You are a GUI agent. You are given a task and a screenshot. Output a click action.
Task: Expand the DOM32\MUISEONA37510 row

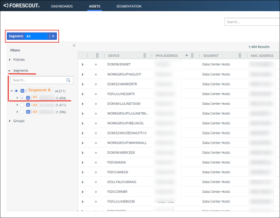83,133
